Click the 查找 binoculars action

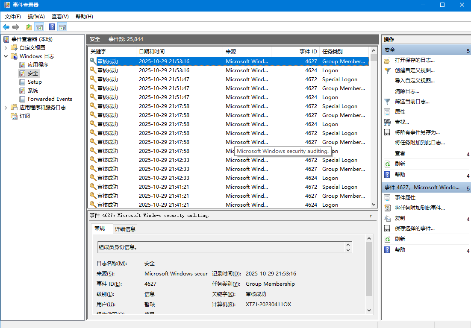pyautogui.click(x=402, y=122)
